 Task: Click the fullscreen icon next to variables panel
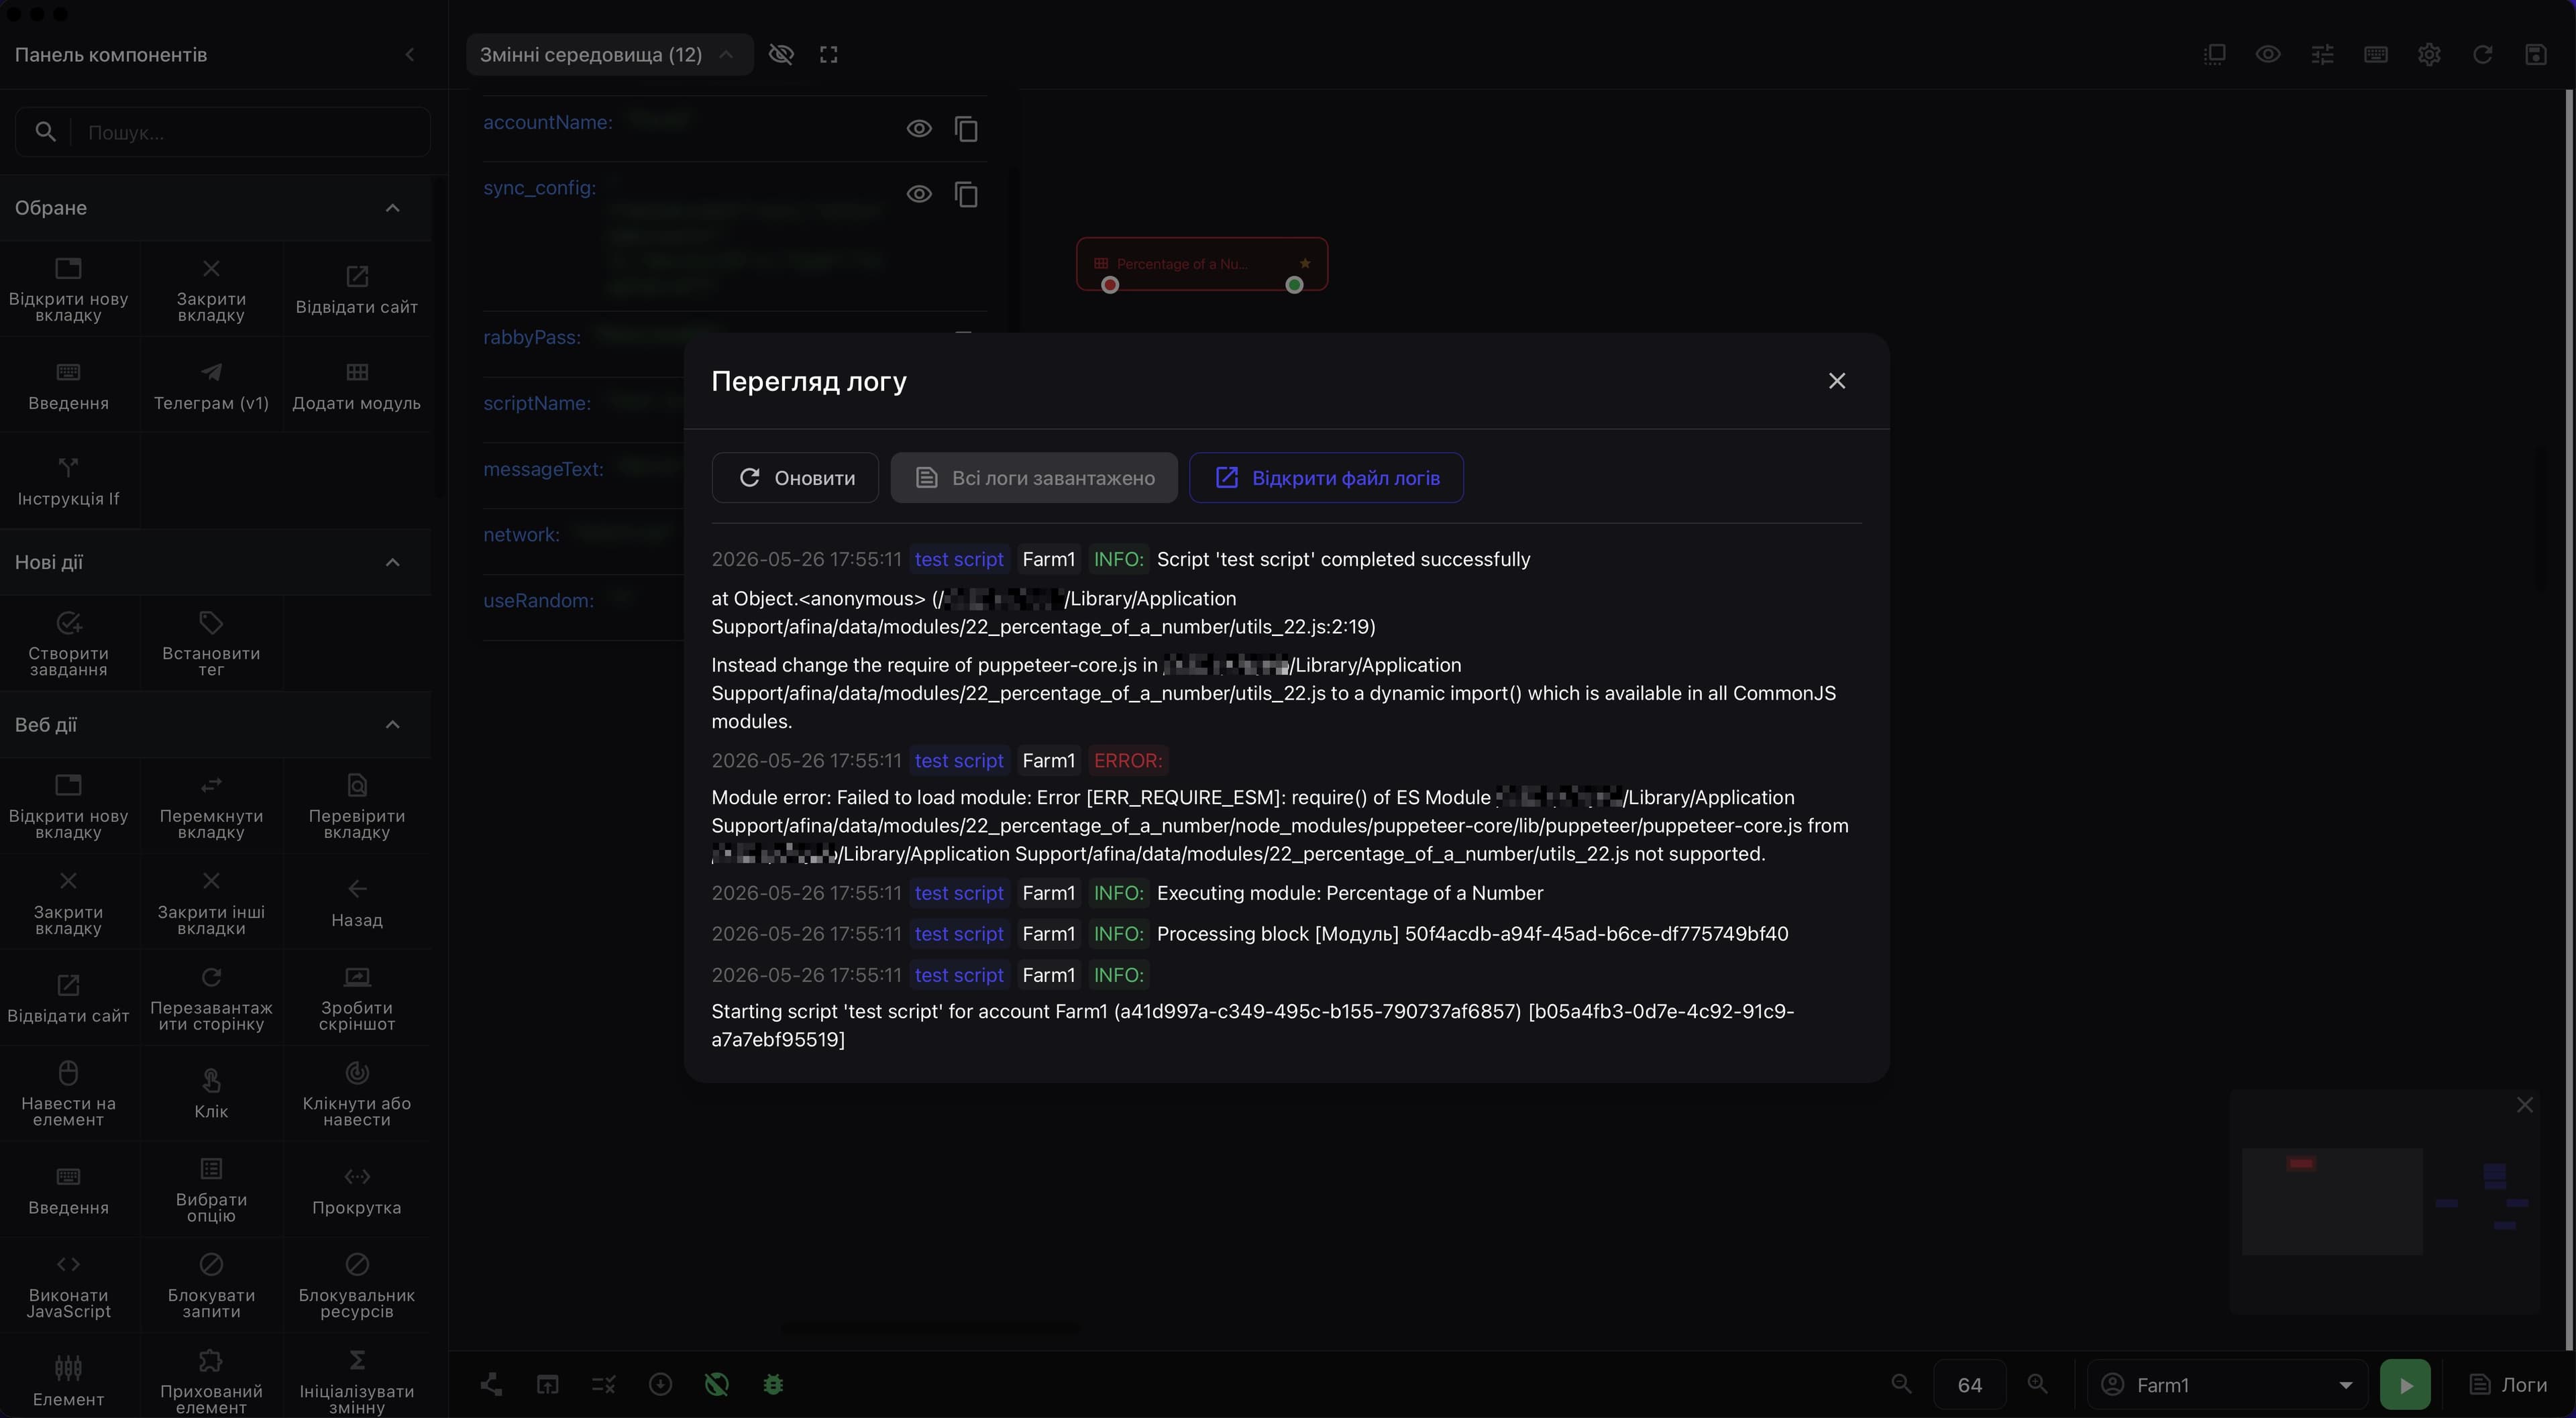point(829,55)
